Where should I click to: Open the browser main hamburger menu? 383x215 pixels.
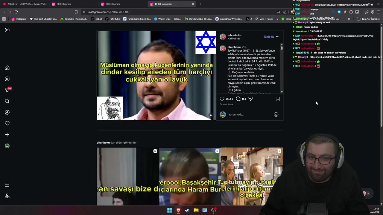pyautogui.click(x=379, y=12)
